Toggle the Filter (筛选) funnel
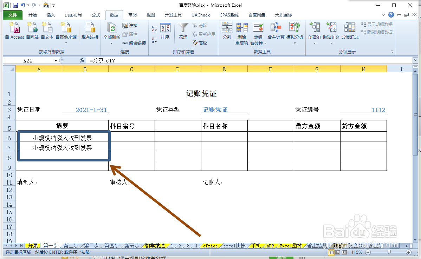The image size is (421, 259). coord(183,31)
